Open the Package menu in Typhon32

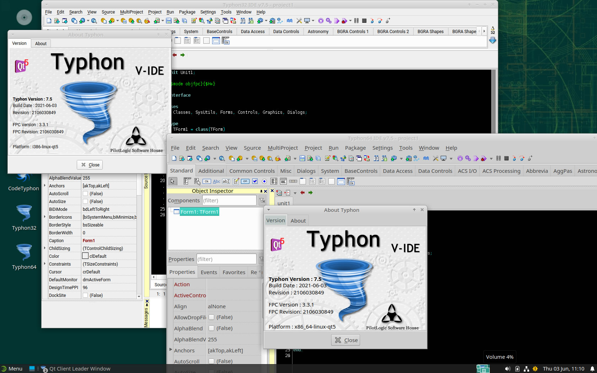[x=187, y=12]
